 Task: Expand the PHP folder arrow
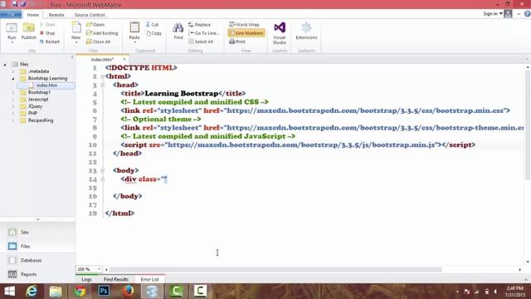coord(13,113)
